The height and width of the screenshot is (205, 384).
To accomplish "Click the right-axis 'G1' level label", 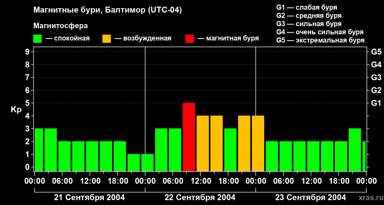I will (x=376, y=103).
